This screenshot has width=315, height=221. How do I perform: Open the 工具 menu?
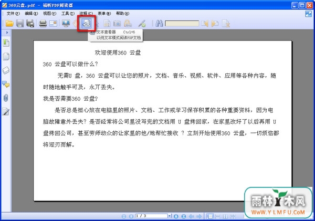[68, 14]
